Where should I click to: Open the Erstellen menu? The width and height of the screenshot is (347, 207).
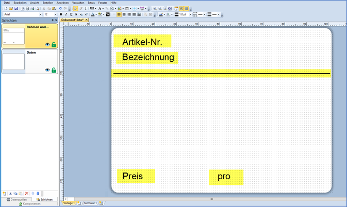pos(47,3)
